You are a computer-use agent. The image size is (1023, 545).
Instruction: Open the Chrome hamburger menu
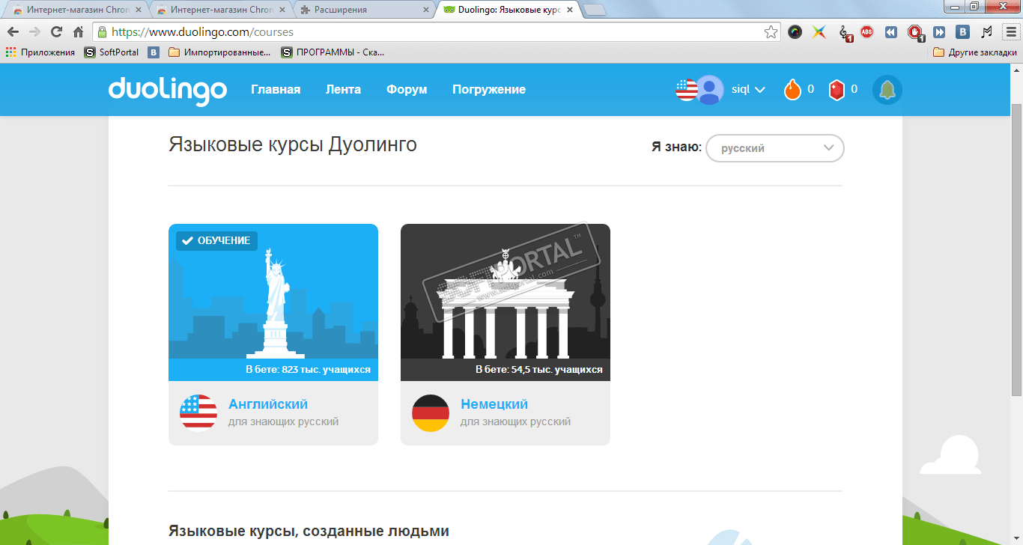point(1011,32)
